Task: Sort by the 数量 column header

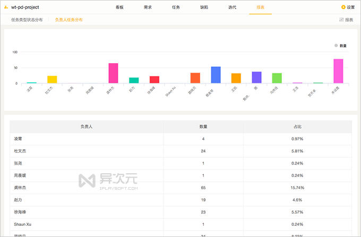Action: pyautogui.click(x=203, y=127)
